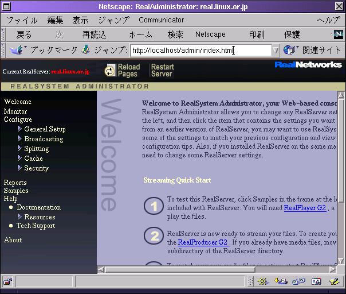Click the Documentation bullet icon
The height and width of the screenshot is (294, 346).
pyautogui.click(x=11, y=207)
